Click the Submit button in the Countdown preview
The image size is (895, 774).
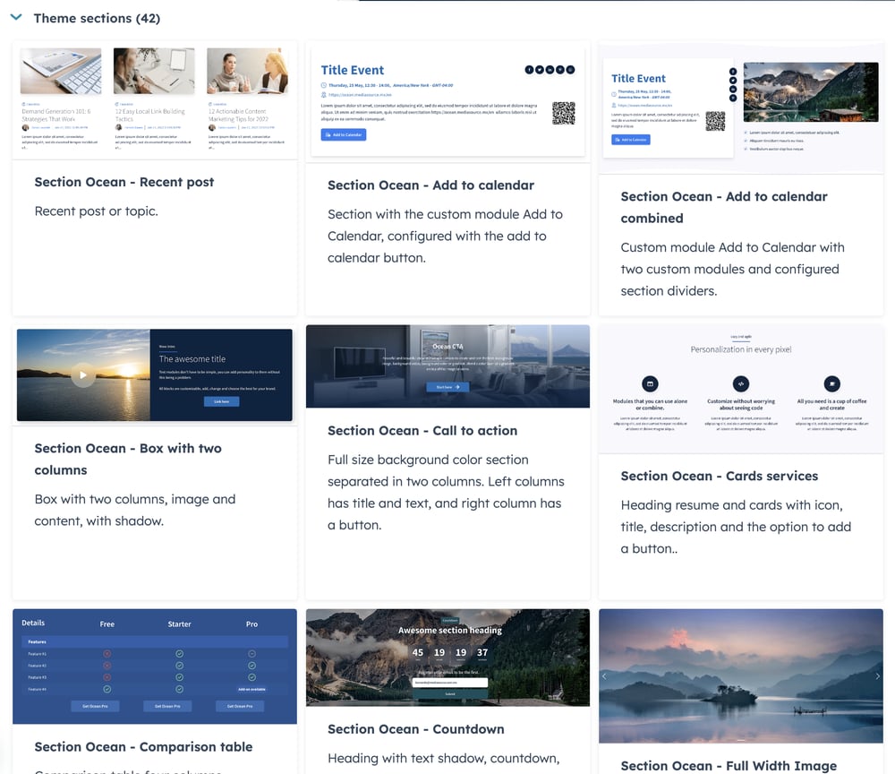tap(450, 693)
